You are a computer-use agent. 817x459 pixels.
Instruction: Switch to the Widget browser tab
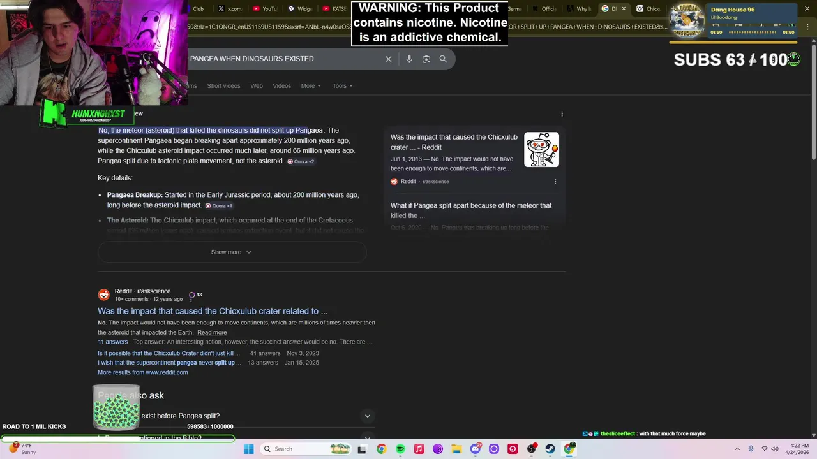click(x=300, y=9)
